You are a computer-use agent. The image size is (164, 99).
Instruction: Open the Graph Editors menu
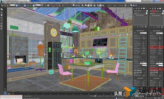pos(44,3)
